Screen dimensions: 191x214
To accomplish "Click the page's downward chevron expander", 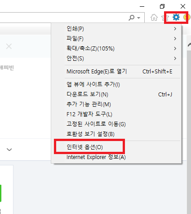I will pyautogui.click(x=9, y=150).
